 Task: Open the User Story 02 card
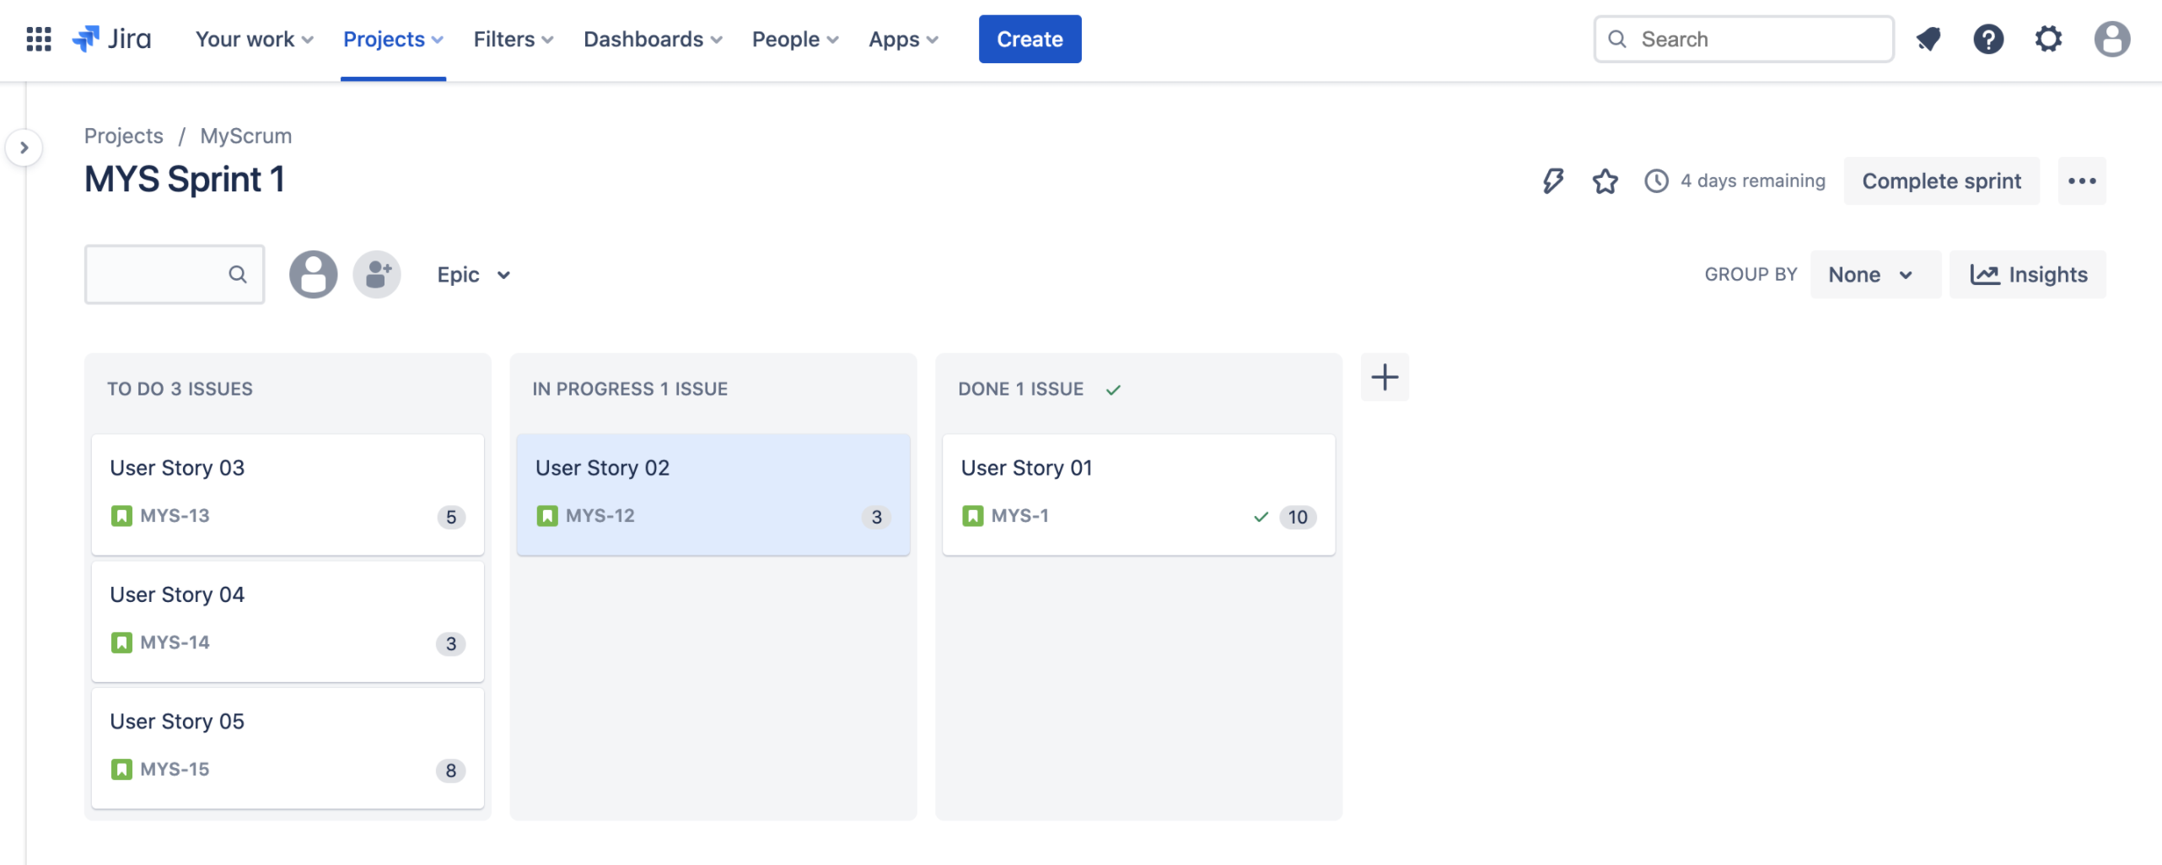713,493
